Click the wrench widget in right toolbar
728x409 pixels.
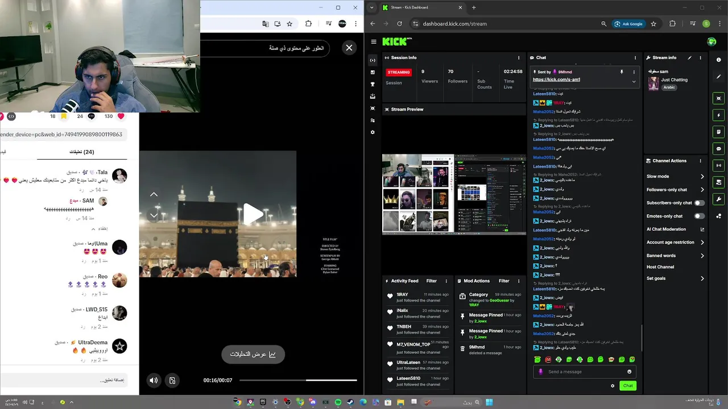[719, 199]
